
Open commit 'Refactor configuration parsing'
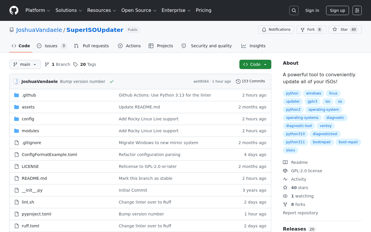coord(150,155)
